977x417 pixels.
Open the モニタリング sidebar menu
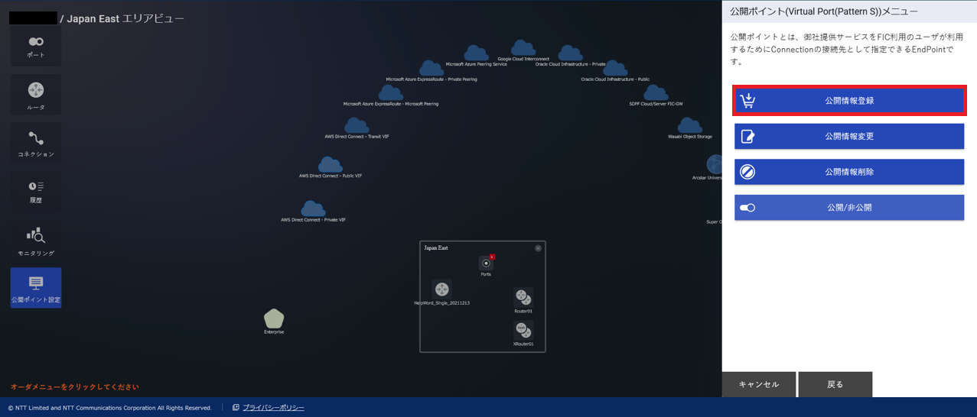[x=36, y=241]
